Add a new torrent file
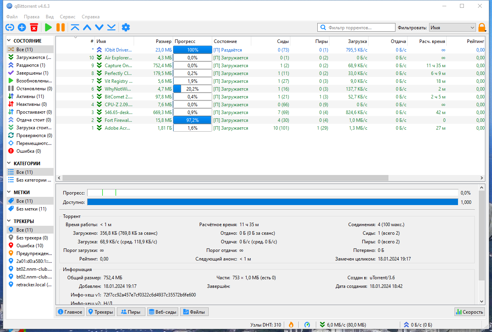 click(x=21, y=27)
